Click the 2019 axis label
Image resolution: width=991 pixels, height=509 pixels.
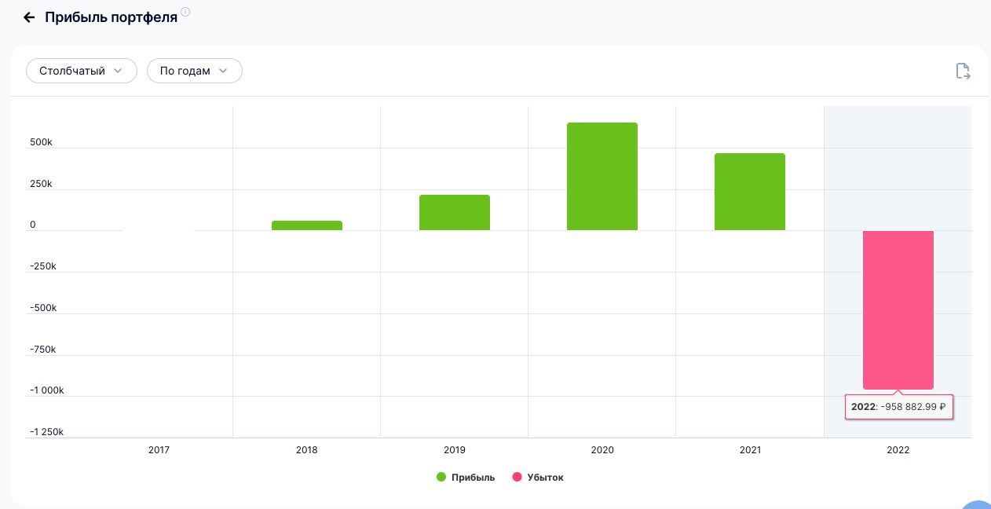point(455,450)
